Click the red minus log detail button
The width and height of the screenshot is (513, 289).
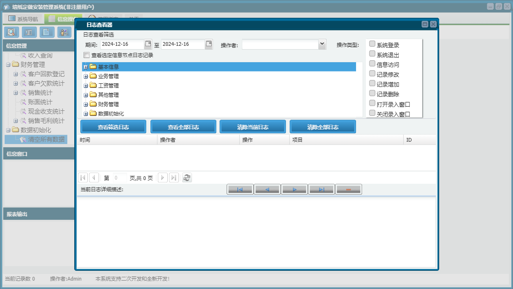coord(349,189)
